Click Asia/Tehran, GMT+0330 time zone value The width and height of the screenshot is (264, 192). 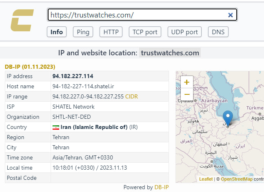tap(83, 157)
